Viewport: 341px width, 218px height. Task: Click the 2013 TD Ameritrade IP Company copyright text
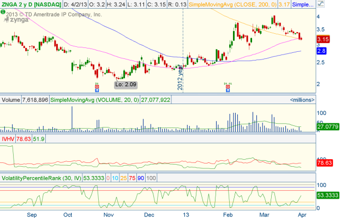click(x=53, y=15)
